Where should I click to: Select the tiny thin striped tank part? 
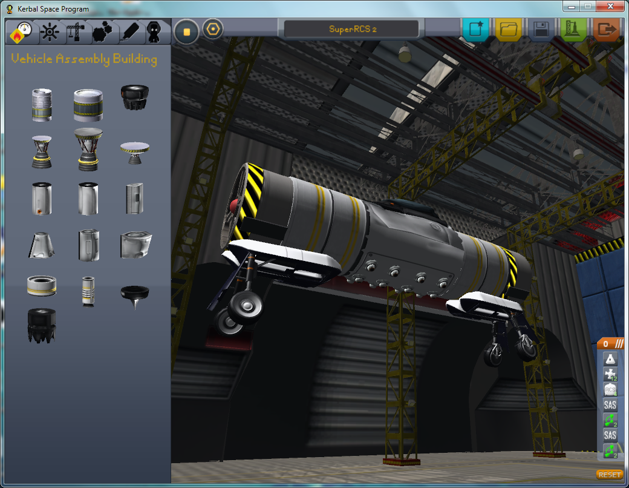click(88, 292)
